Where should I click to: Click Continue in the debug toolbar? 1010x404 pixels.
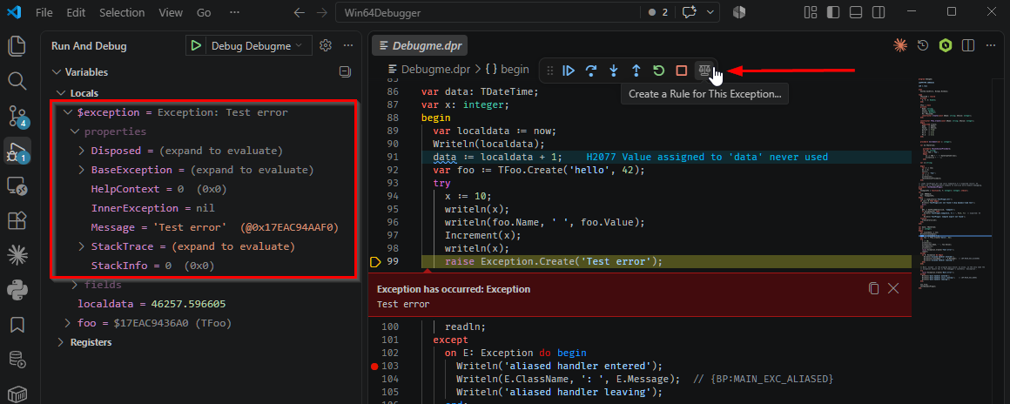568,71
